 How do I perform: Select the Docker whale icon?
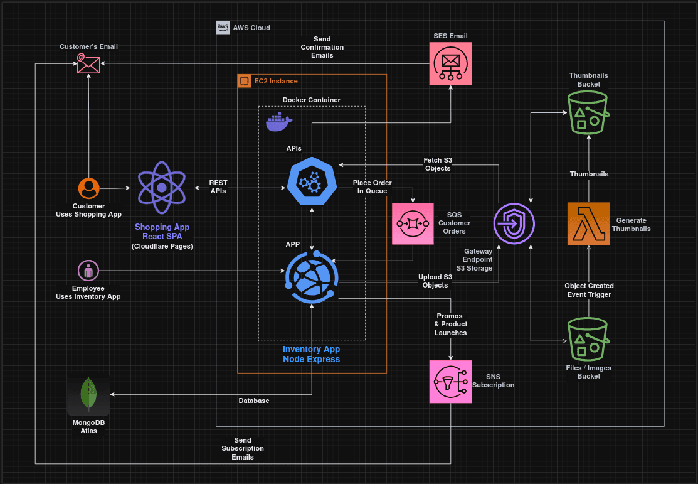[278, 122]
